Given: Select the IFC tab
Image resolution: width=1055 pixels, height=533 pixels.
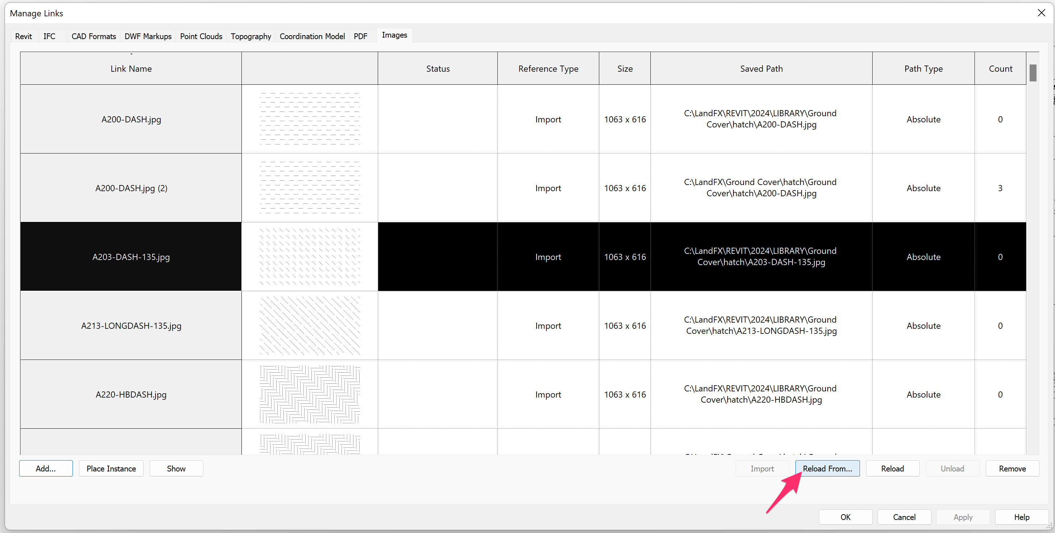Looking at the screenshot, I should coord(48,35).
